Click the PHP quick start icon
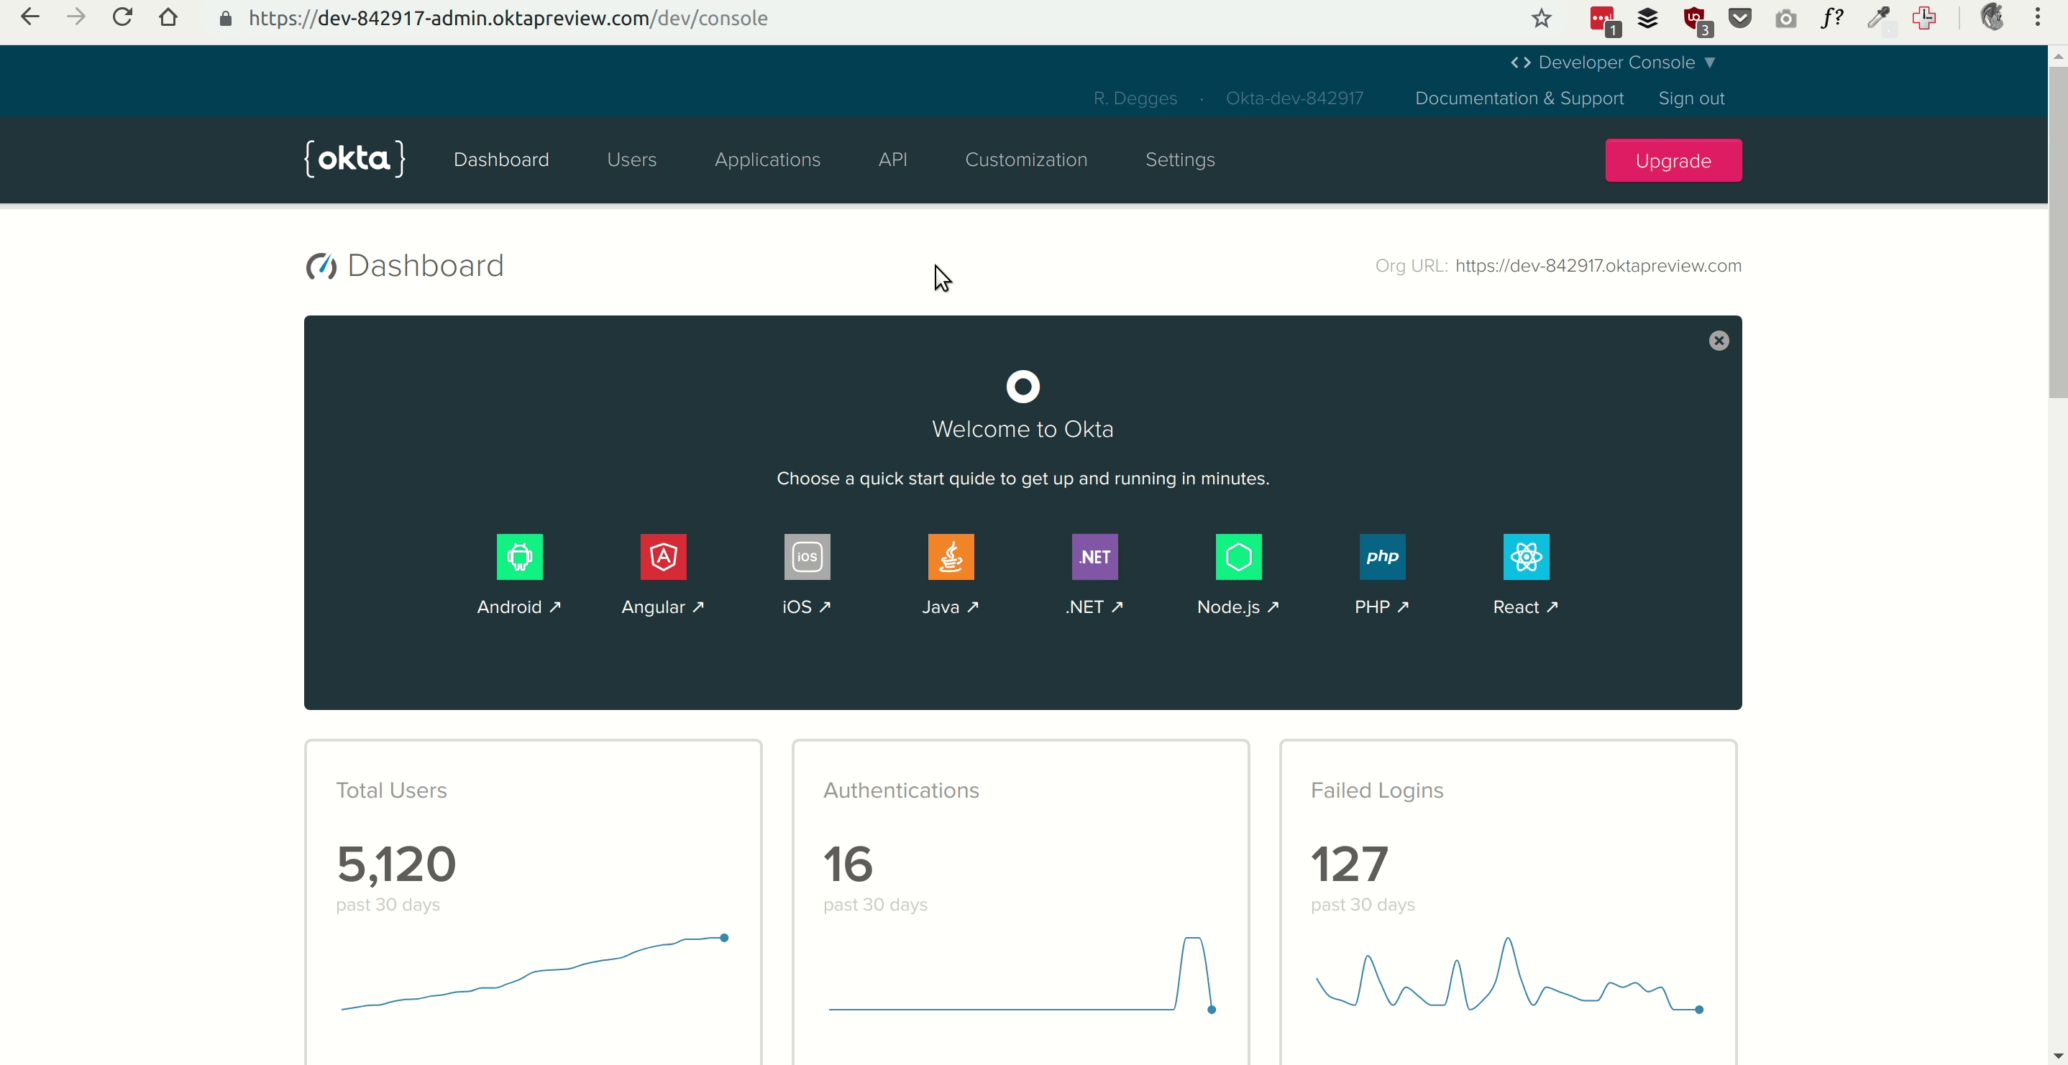The width and height of the screenshot is (2068, 1065). (x=1382, y=555)
